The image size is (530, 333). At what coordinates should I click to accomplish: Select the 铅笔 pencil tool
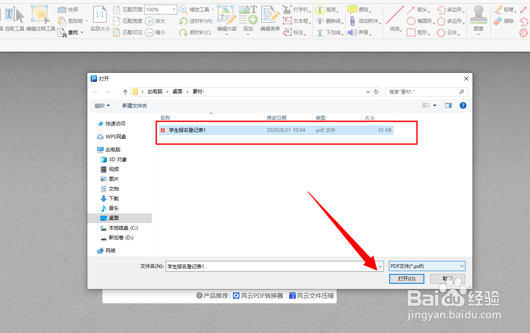coord(505,9)
